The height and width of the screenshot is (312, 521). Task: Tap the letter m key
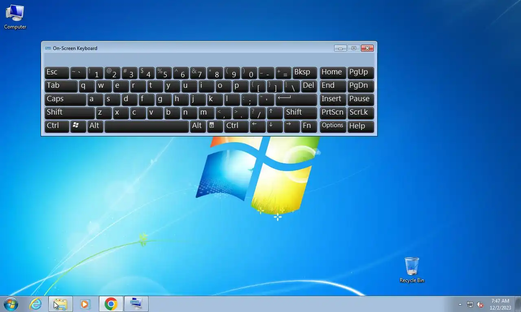206,113
